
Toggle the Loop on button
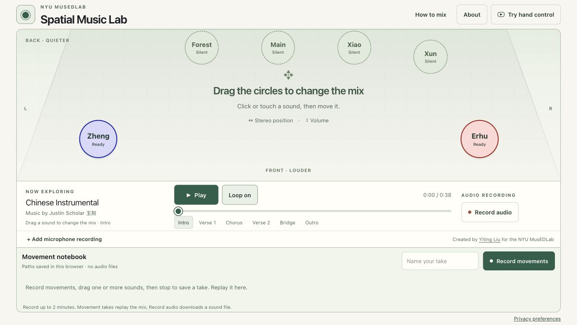click(240, 195)
